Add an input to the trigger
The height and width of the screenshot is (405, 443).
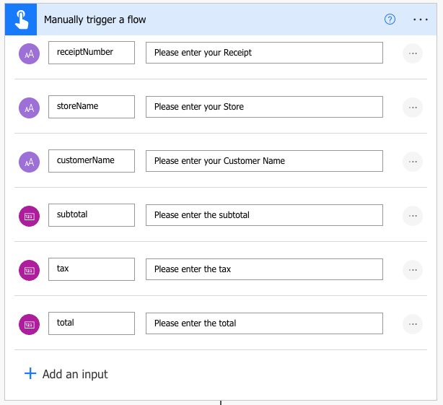66,374
